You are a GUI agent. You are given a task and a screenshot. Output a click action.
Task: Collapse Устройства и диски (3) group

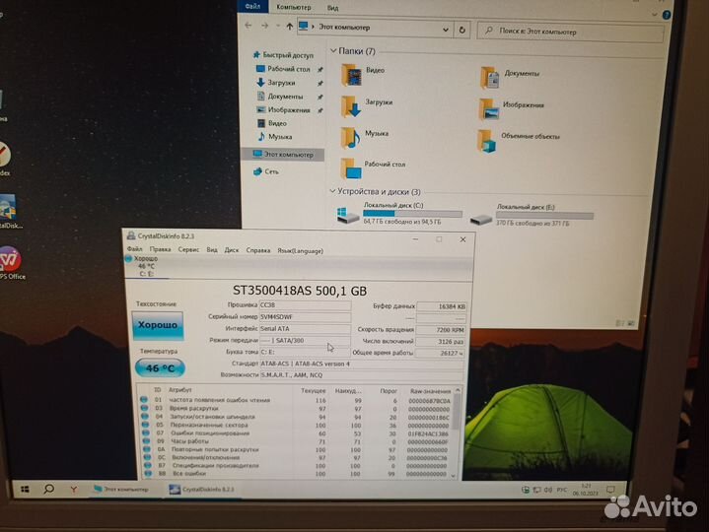332,191
